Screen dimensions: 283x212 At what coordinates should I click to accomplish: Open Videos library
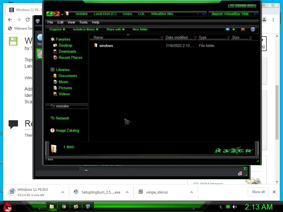[x=64, y=94]
